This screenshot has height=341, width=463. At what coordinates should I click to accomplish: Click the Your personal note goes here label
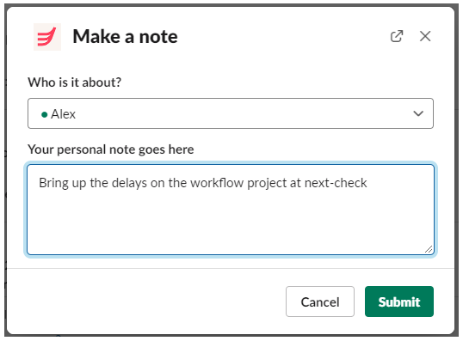[111, 149]
